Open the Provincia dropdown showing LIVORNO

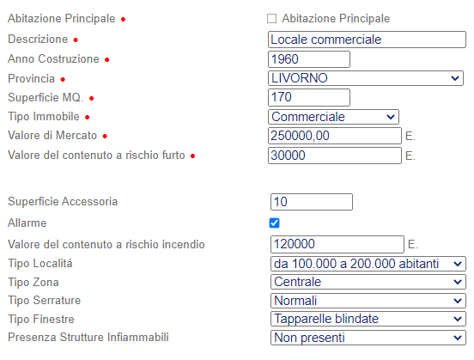tap(366, 78)
